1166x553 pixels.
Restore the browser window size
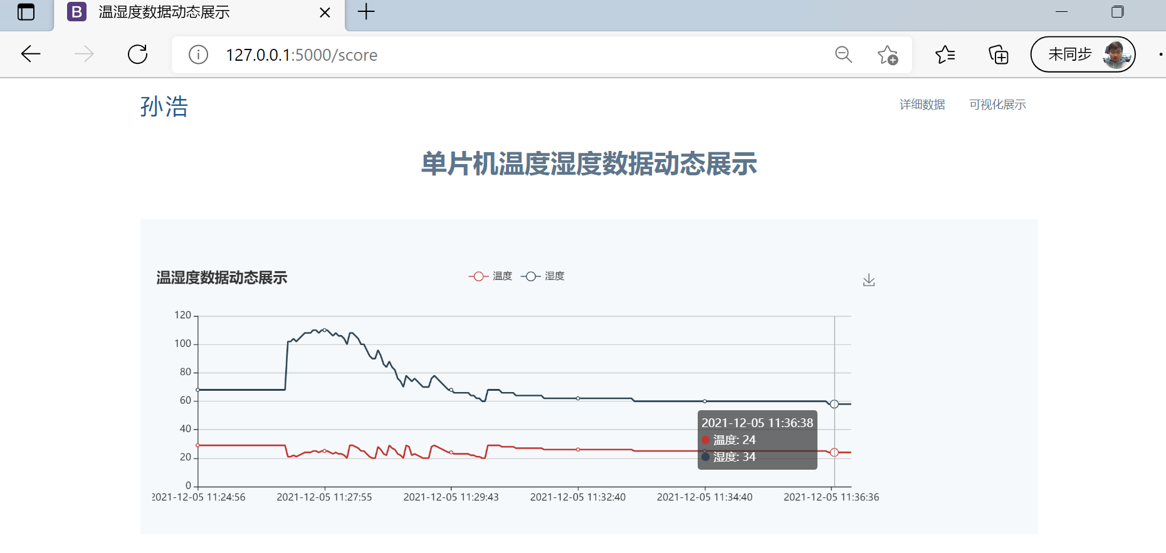coord(1117,12)
